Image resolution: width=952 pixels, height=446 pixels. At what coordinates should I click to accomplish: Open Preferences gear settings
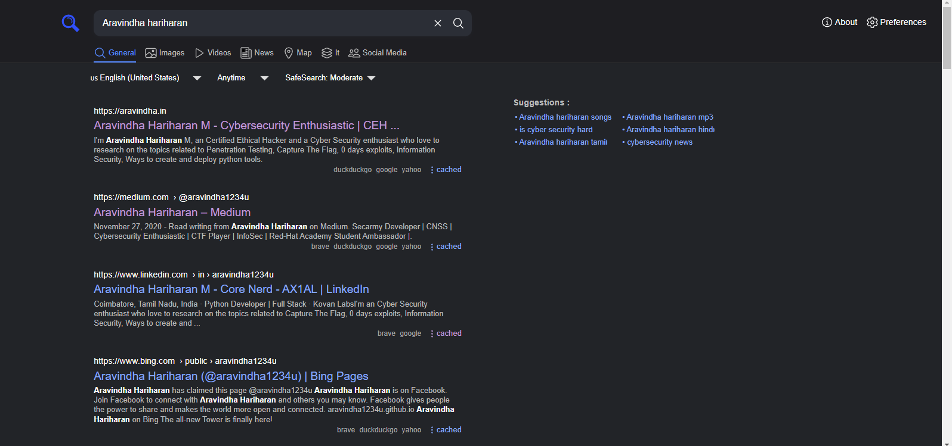point(896,22)
